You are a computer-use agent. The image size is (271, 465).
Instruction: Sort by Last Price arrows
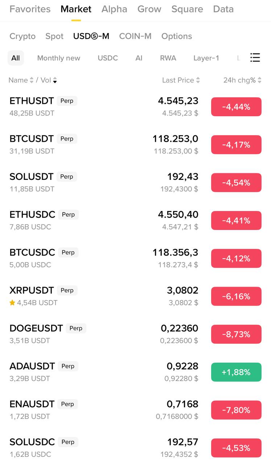[198, 80]
